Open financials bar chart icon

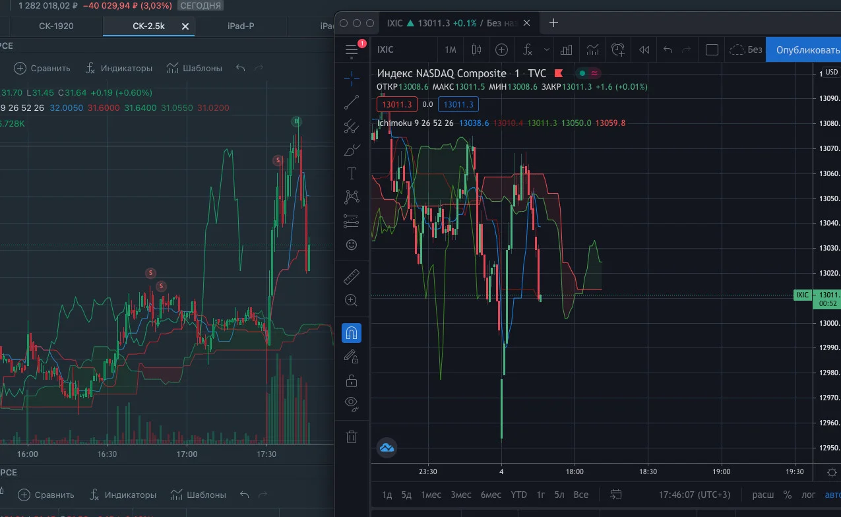tap(566, 49)
